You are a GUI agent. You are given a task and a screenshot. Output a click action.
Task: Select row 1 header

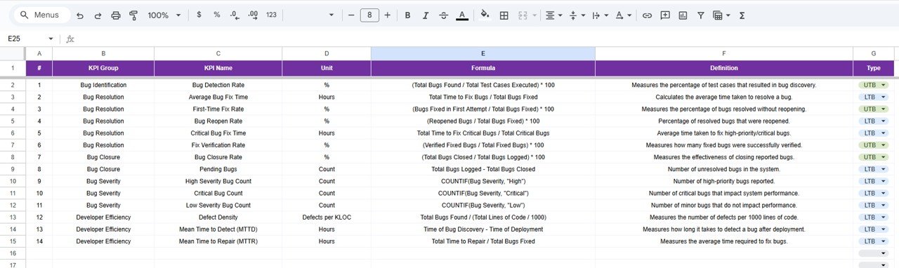coord(13,68)
